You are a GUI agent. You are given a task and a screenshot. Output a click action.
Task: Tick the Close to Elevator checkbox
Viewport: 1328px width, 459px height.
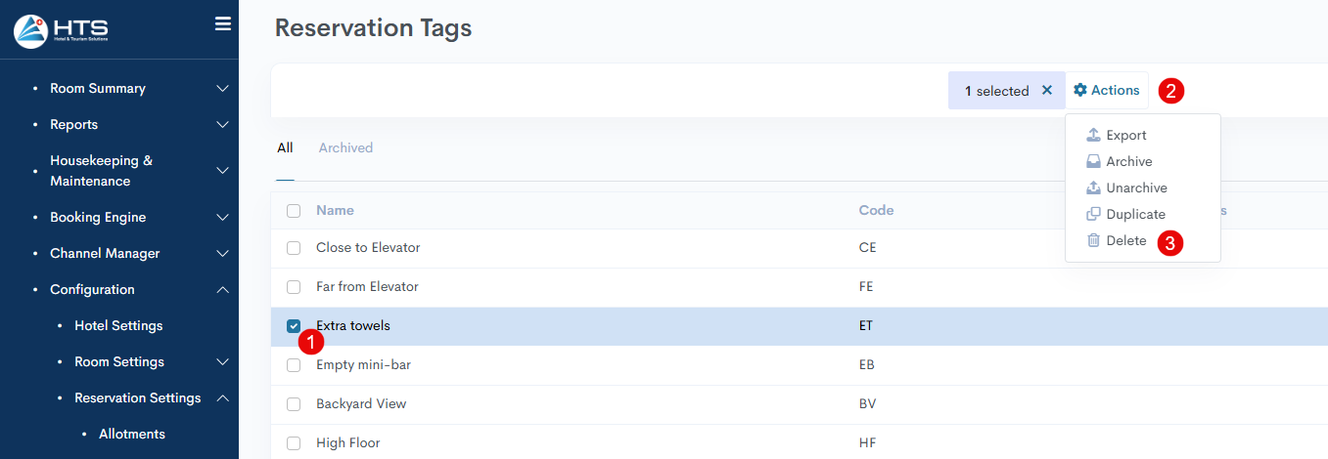point(294,248)
